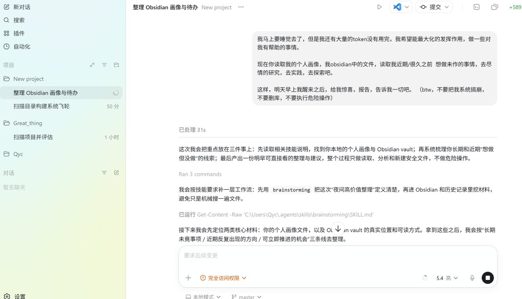Viewport: 522px width, 299px height.
Task: Open the master branch dropdown
Action: pyautogui.click(x=246, y=296)
